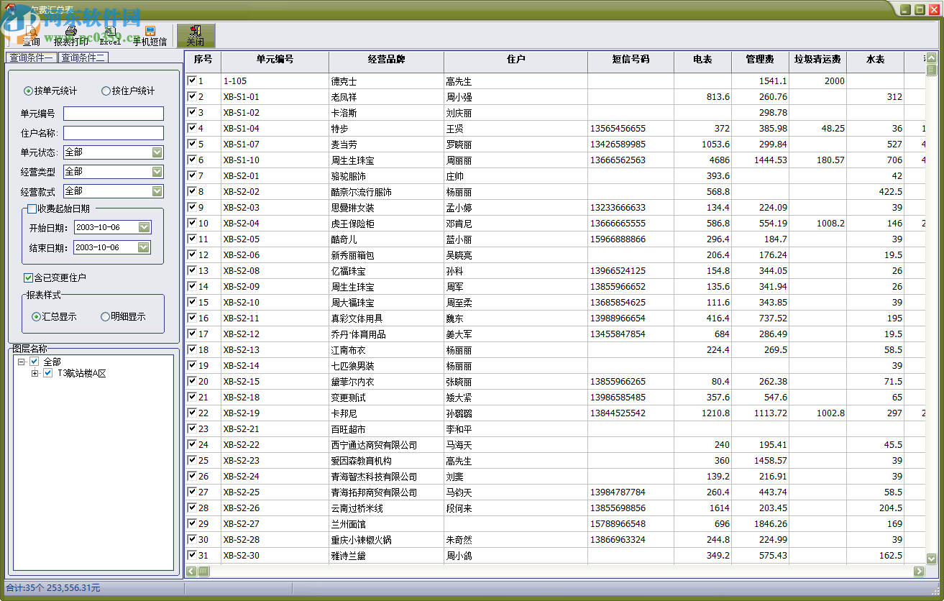Click the 老凤祥 brand cell
The image size is (944, 601).
(387, 97)
